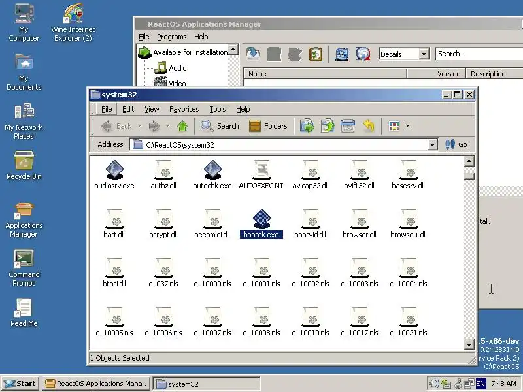The width and height of the screenshot is (523, 392).
Task: Click the Forward arrow in system32 toolbar
Action: (154, 126)
